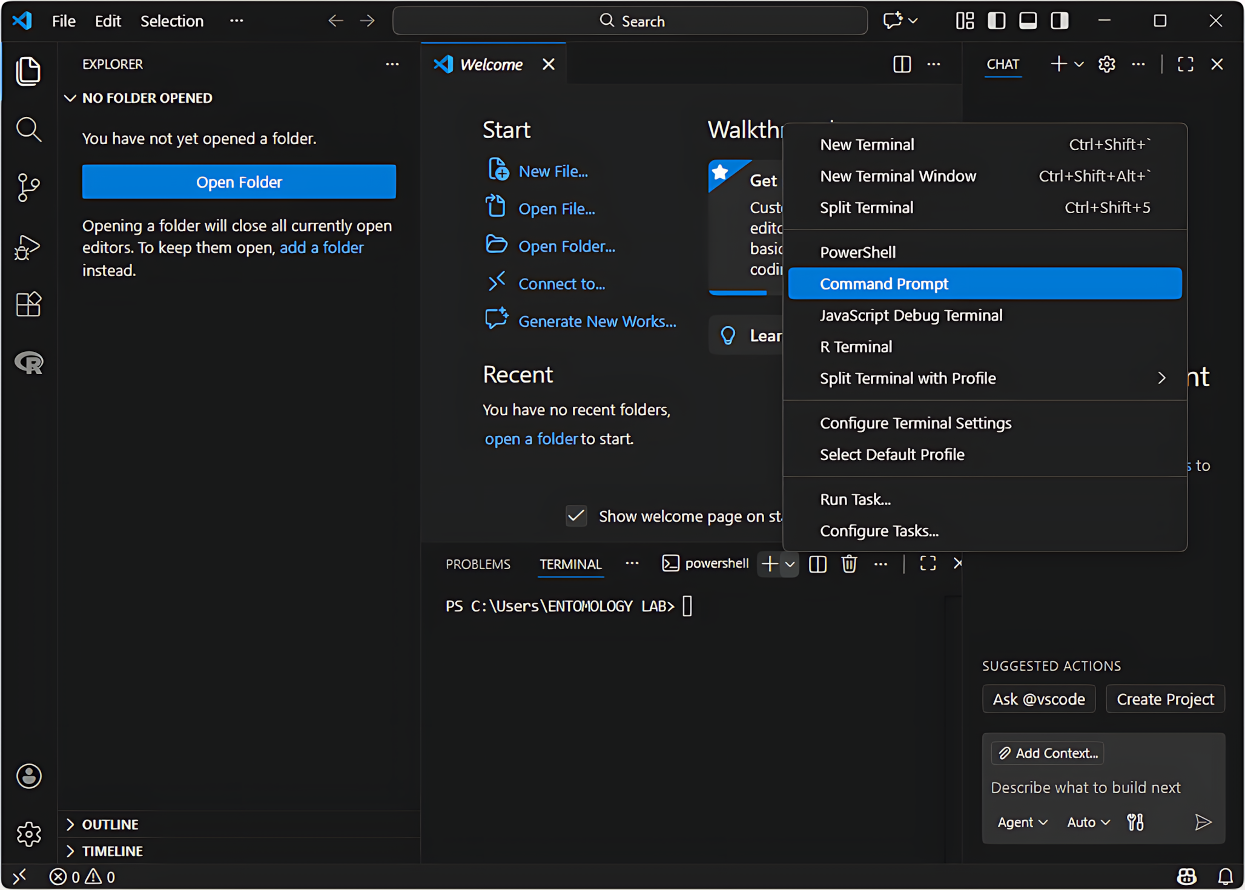Open the Source Control view
This screenshot has width=1245, height=890.
coord(28,187)
